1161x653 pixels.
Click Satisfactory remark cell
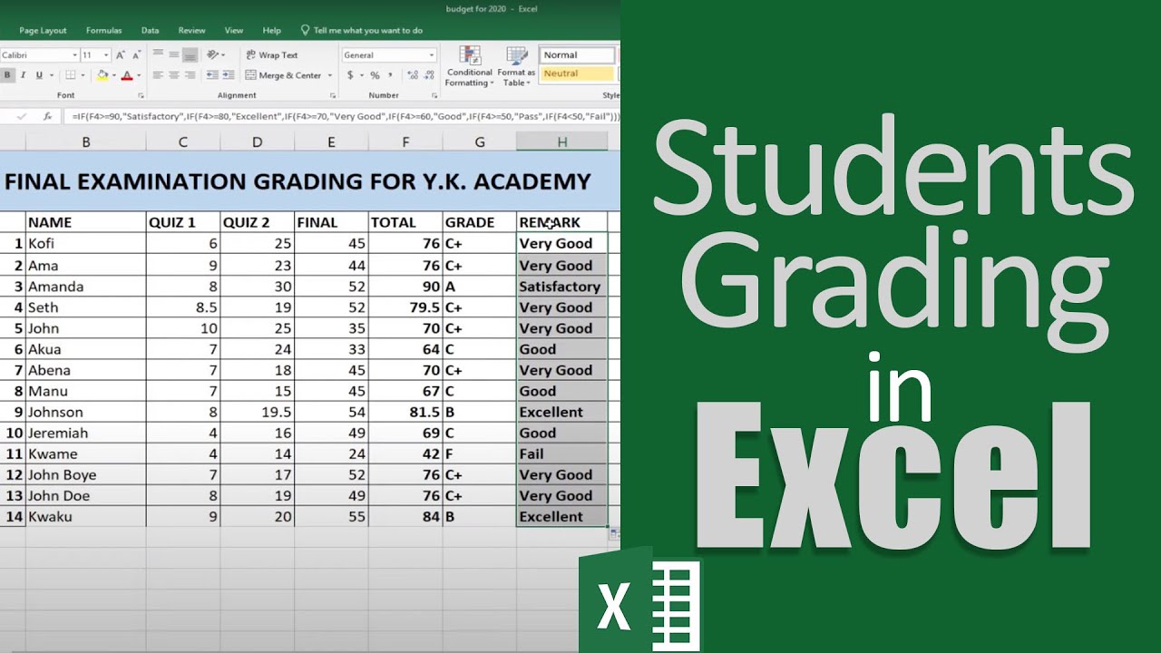click(562, 287)
